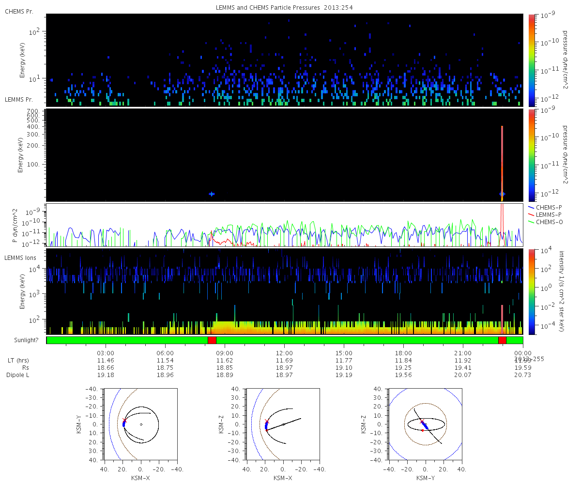The image size is (581, 484).
Task: Click the tall red spike in LEMMS pressure panel
Action: point(502,160)
